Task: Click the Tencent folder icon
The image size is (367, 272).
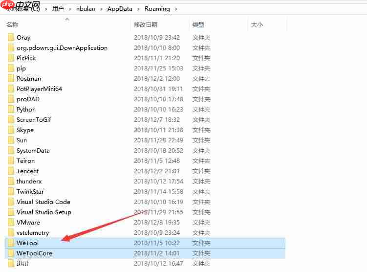Action: pos(11,171)
